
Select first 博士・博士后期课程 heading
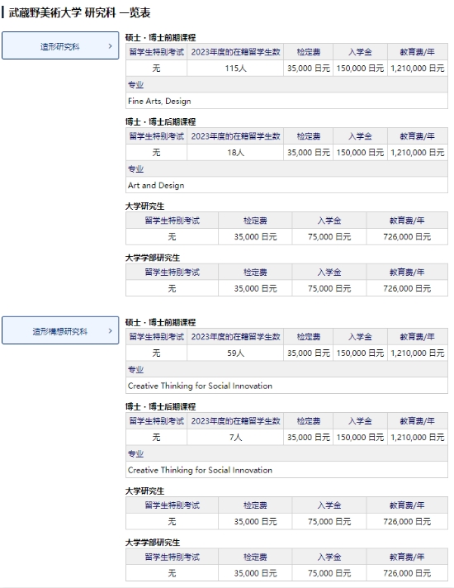(160, 122)
